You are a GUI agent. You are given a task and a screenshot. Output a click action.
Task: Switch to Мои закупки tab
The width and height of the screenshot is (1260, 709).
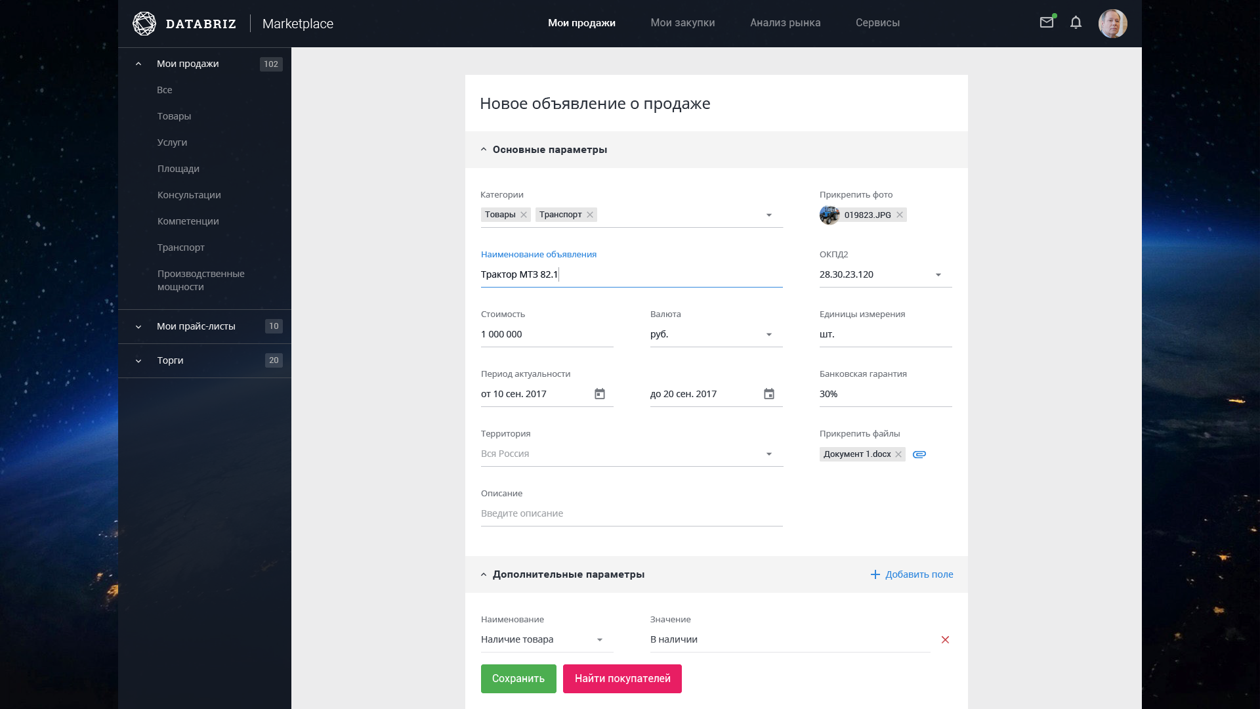point(682,23)
